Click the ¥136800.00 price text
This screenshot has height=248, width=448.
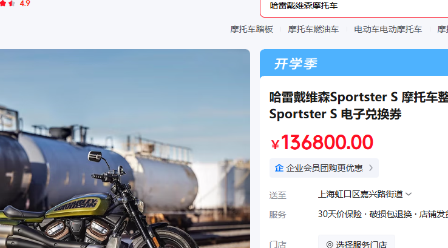coord(322,142)
